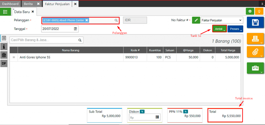265x125 pixels.
Task: Click the Kuantitas column header
Action: [x=155, y=50]
